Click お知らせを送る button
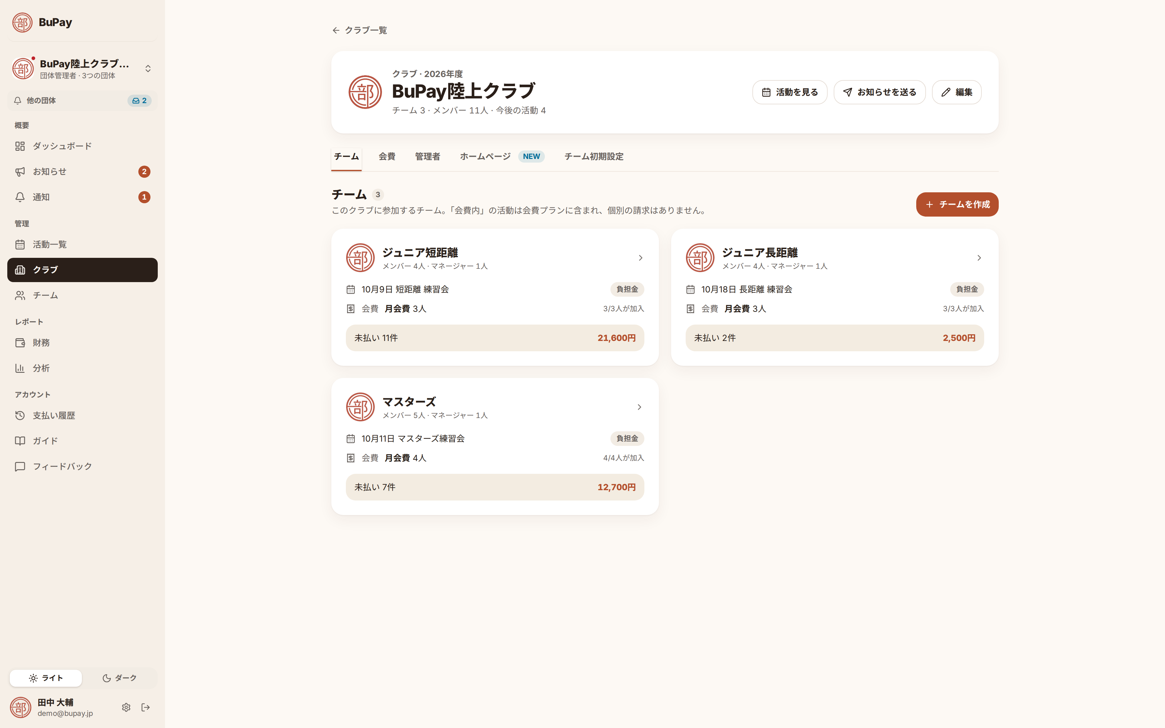Viewport: 1165px width, 728px height. coord(880,92)
